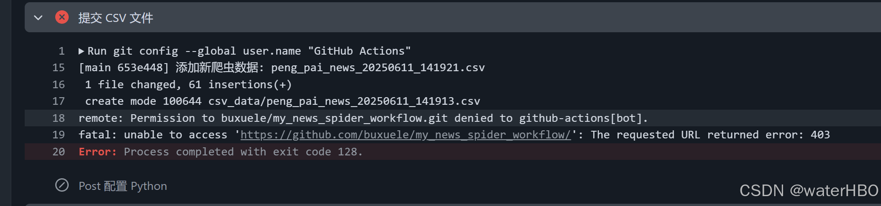Viewport: 881px width, 206px height.
Task: Click the 提交 CSV 文件 step title
Action: (116, 18)
